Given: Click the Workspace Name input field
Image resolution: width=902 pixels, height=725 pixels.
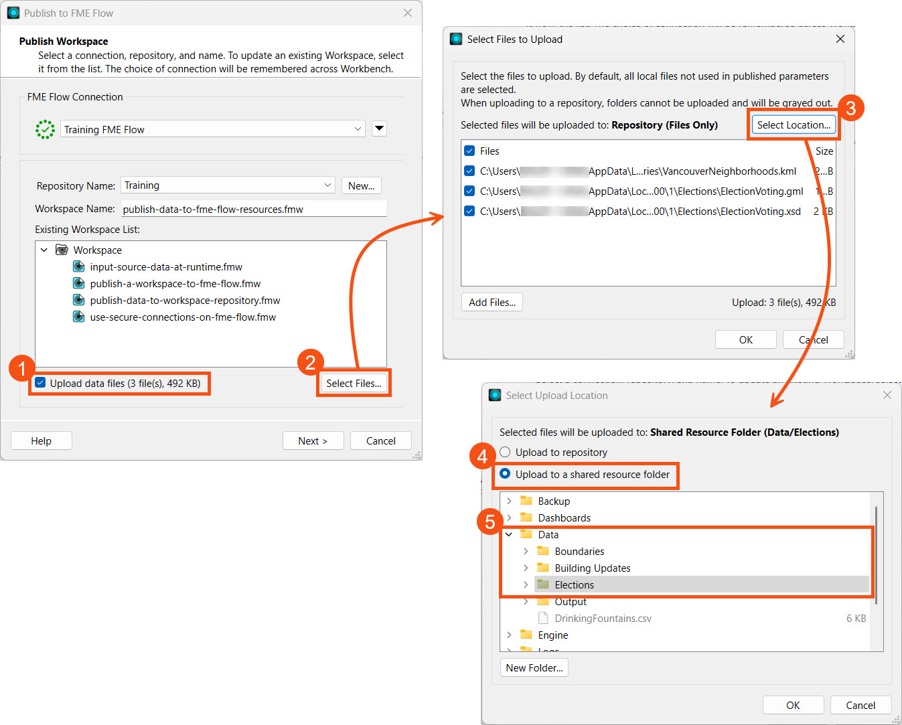Looking at the screenshot, I should 253,209.
